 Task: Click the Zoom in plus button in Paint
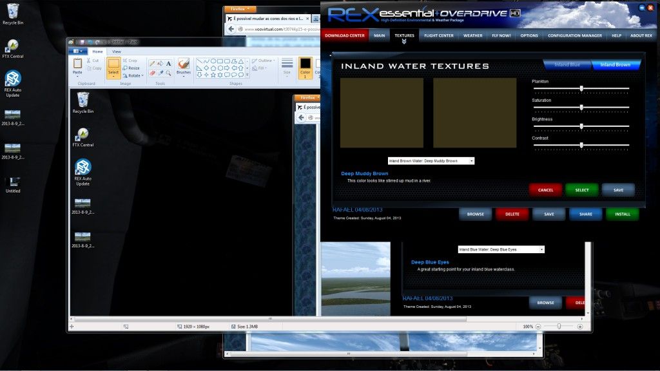coord(580,327)
